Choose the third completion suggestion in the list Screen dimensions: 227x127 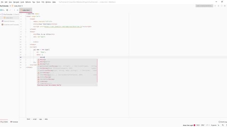[67, 64]
